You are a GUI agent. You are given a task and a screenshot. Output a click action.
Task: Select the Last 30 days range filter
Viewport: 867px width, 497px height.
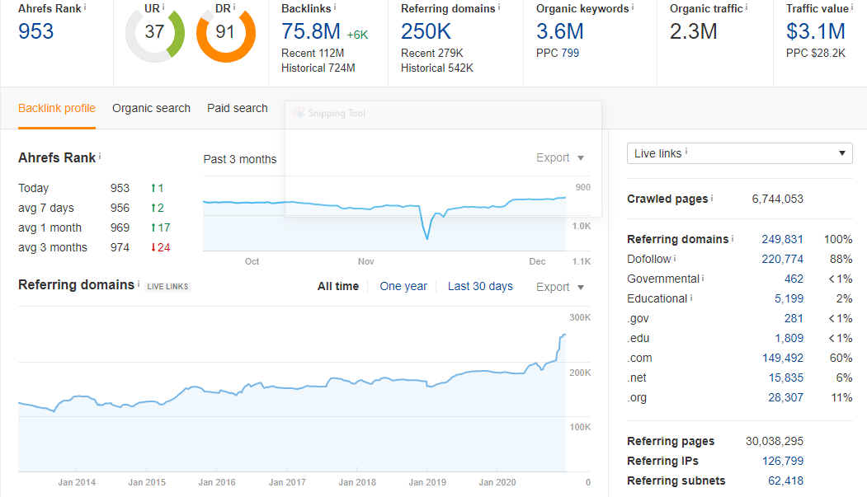(x=480, y=286)
